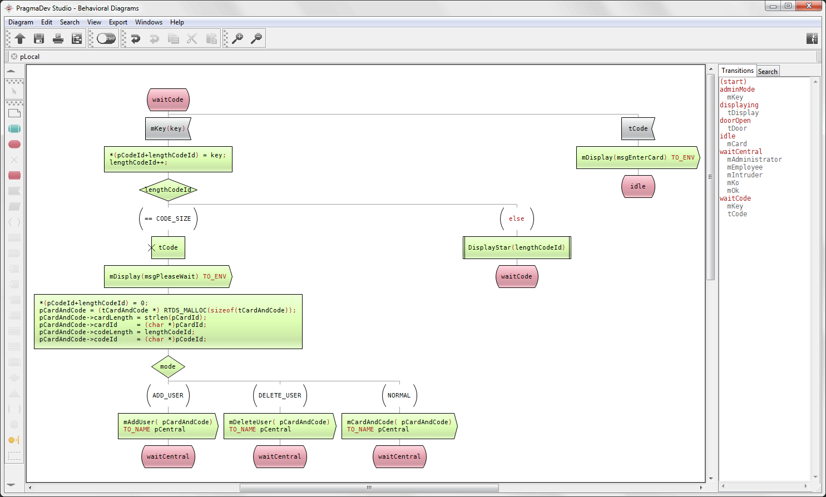This screenshot has width=826, height=497.
Task: Toggle the NAV navigation switch
Action: (106, 38)
